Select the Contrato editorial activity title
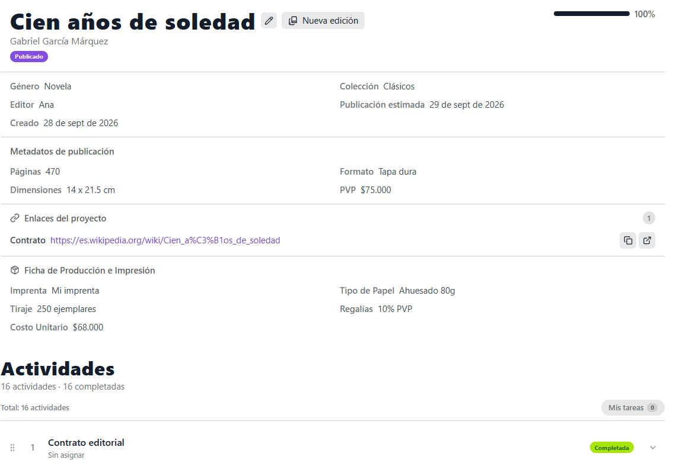 click(86, 442)
